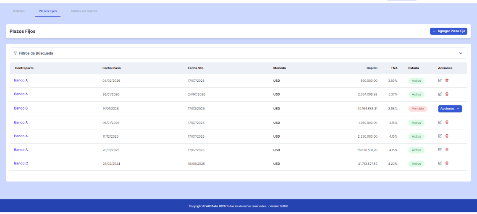Select the Plazos Fijos tab
477x214 pixels.
click(48, 11)
